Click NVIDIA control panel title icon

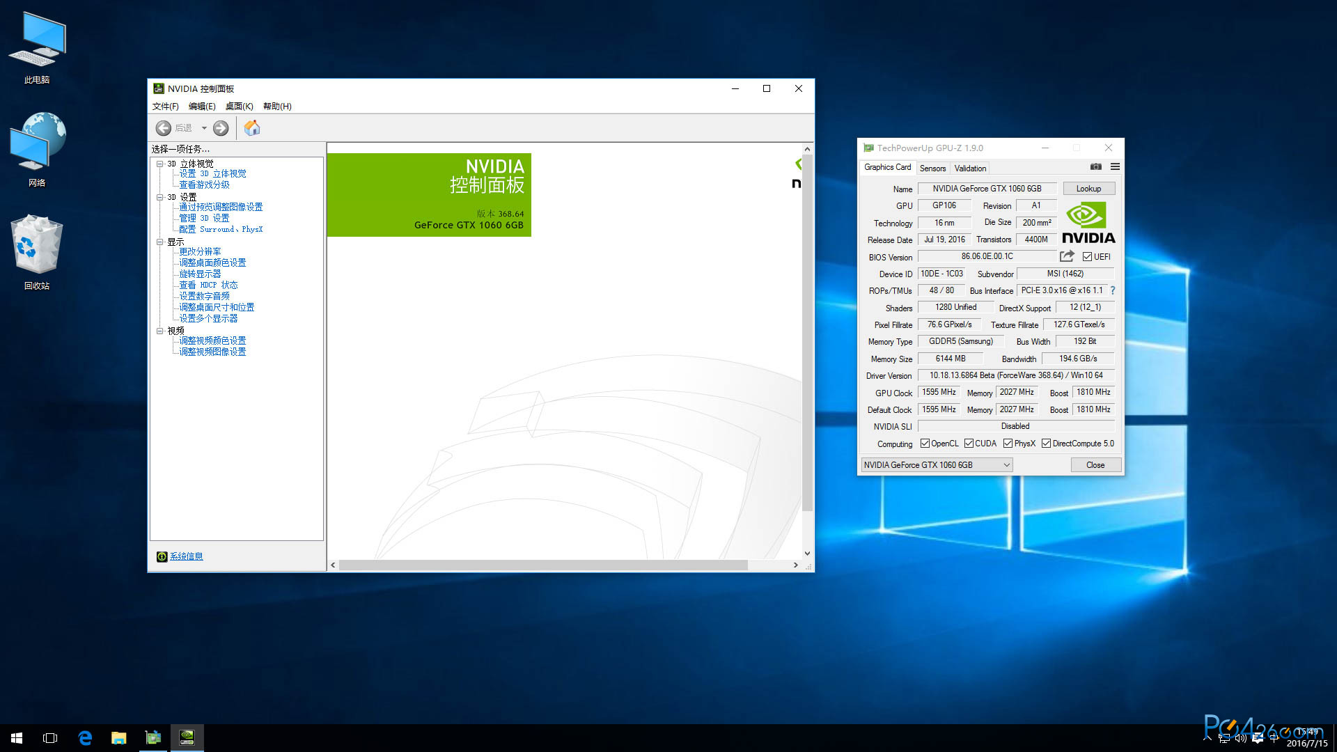159,88
